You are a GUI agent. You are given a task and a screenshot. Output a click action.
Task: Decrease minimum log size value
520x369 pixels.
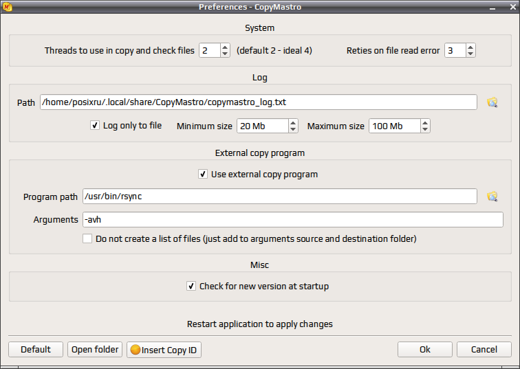[293, 129]
